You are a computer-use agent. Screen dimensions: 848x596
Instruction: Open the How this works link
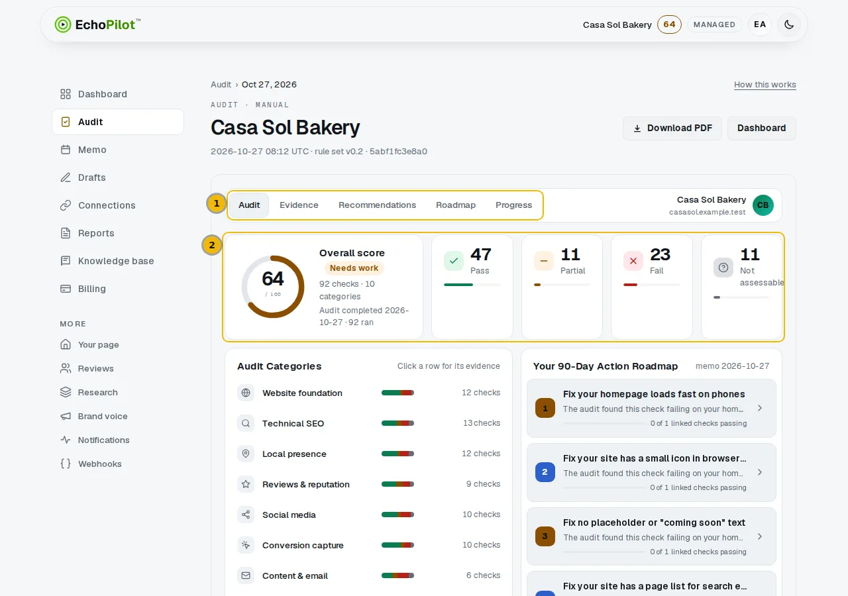point(765,85)
